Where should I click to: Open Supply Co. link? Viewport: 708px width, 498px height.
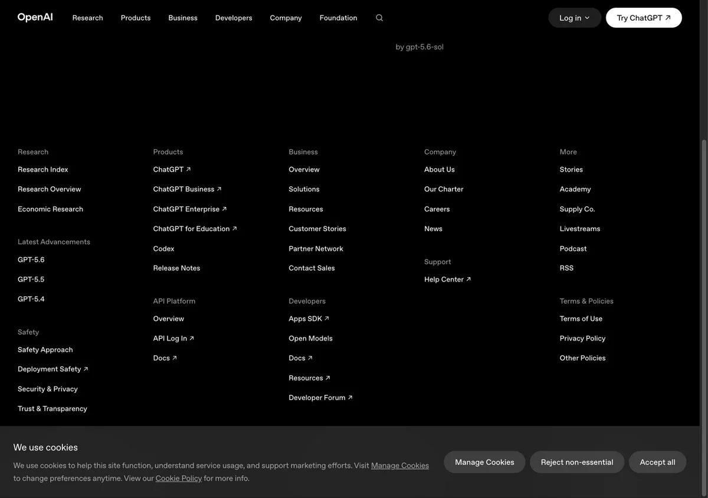(x=578, y=209)
